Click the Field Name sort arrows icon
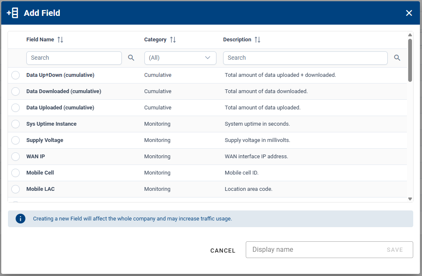422x276 pixels. coord(60,40)
